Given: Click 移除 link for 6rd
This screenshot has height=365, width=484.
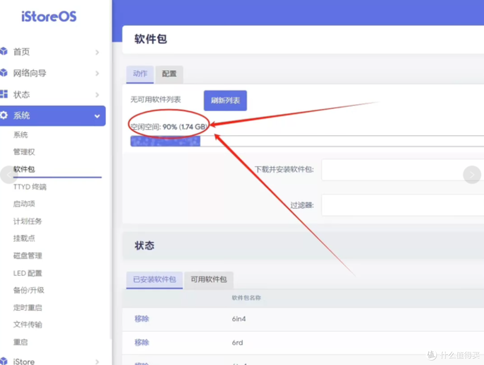Looking at the screenshot, I should [x=142, y=343].
